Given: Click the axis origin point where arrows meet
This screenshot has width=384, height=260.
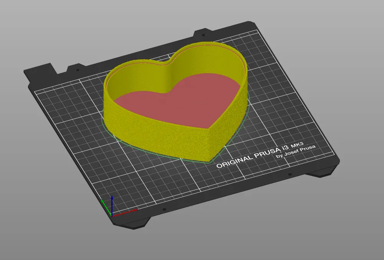Looking at the screenshot, I should point(112,216).
